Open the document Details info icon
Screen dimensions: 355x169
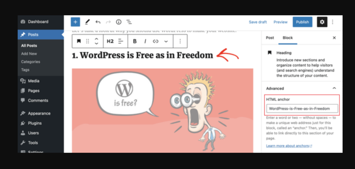pos(119,22)
